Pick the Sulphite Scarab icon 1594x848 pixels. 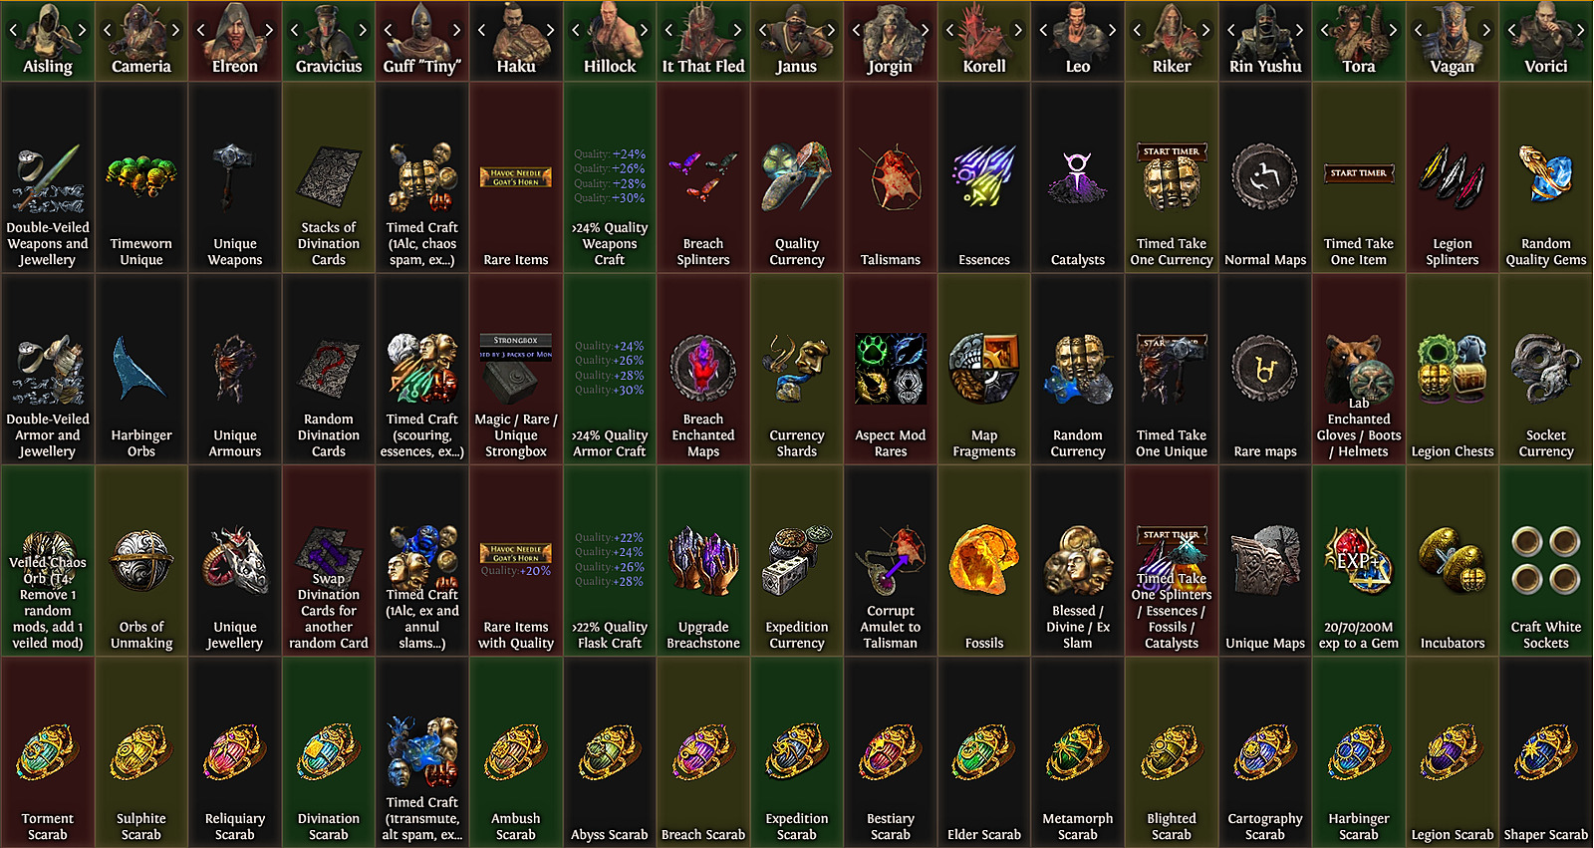(x=140, y=752)
